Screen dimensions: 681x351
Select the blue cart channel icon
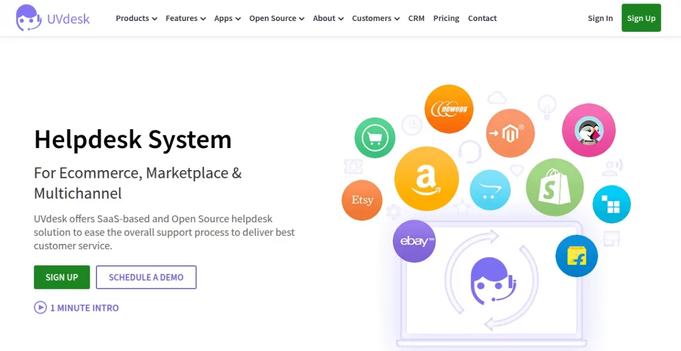tap(490, 190)
